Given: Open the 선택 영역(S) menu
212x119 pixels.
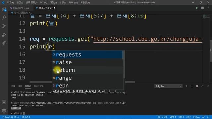Looking at the screenshot, I should [x=32, y=3].
